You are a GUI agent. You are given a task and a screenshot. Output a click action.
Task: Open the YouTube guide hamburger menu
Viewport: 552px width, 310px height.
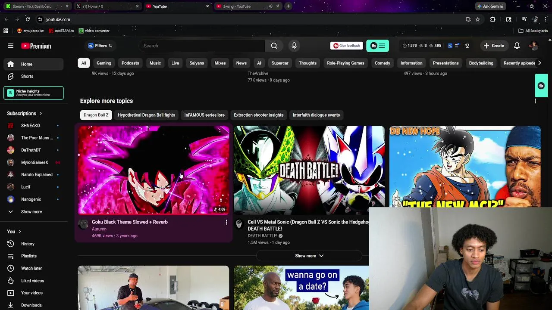(11, 46)
